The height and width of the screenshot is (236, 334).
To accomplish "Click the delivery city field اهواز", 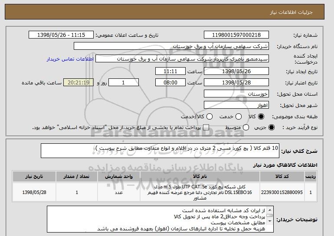I will tap(236, 105).
